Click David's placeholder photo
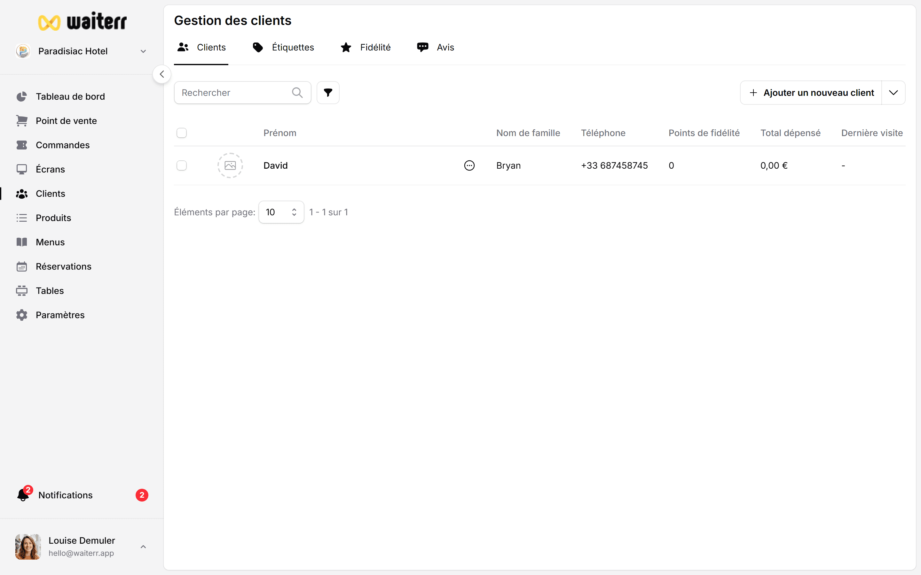This screenshot has height=575, width=921. tap(230, 165)
